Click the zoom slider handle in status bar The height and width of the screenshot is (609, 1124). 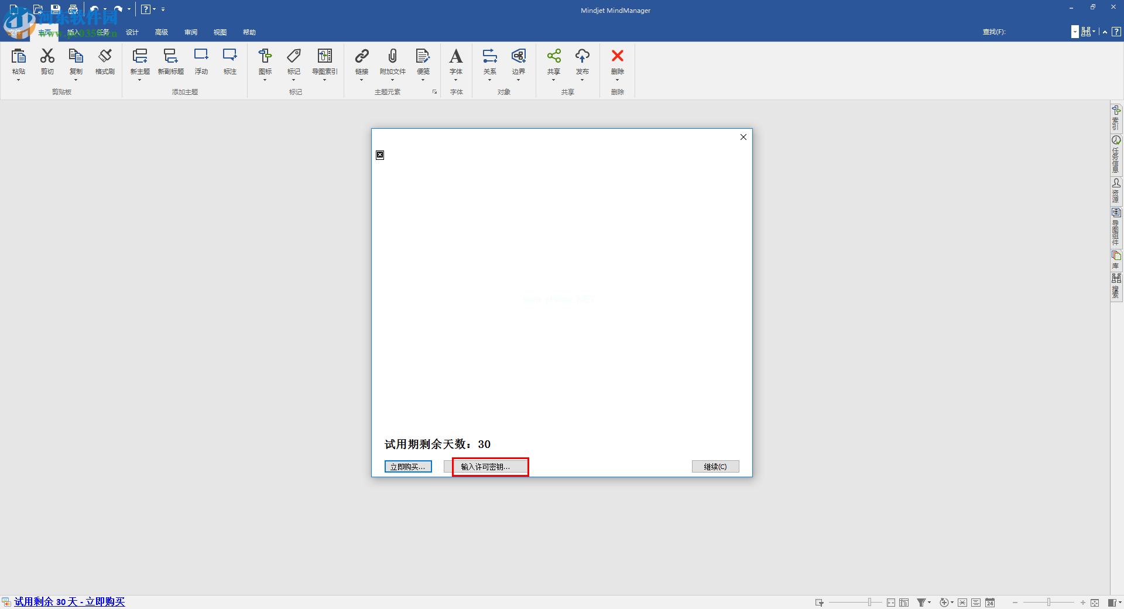[x=1048, y=603]
